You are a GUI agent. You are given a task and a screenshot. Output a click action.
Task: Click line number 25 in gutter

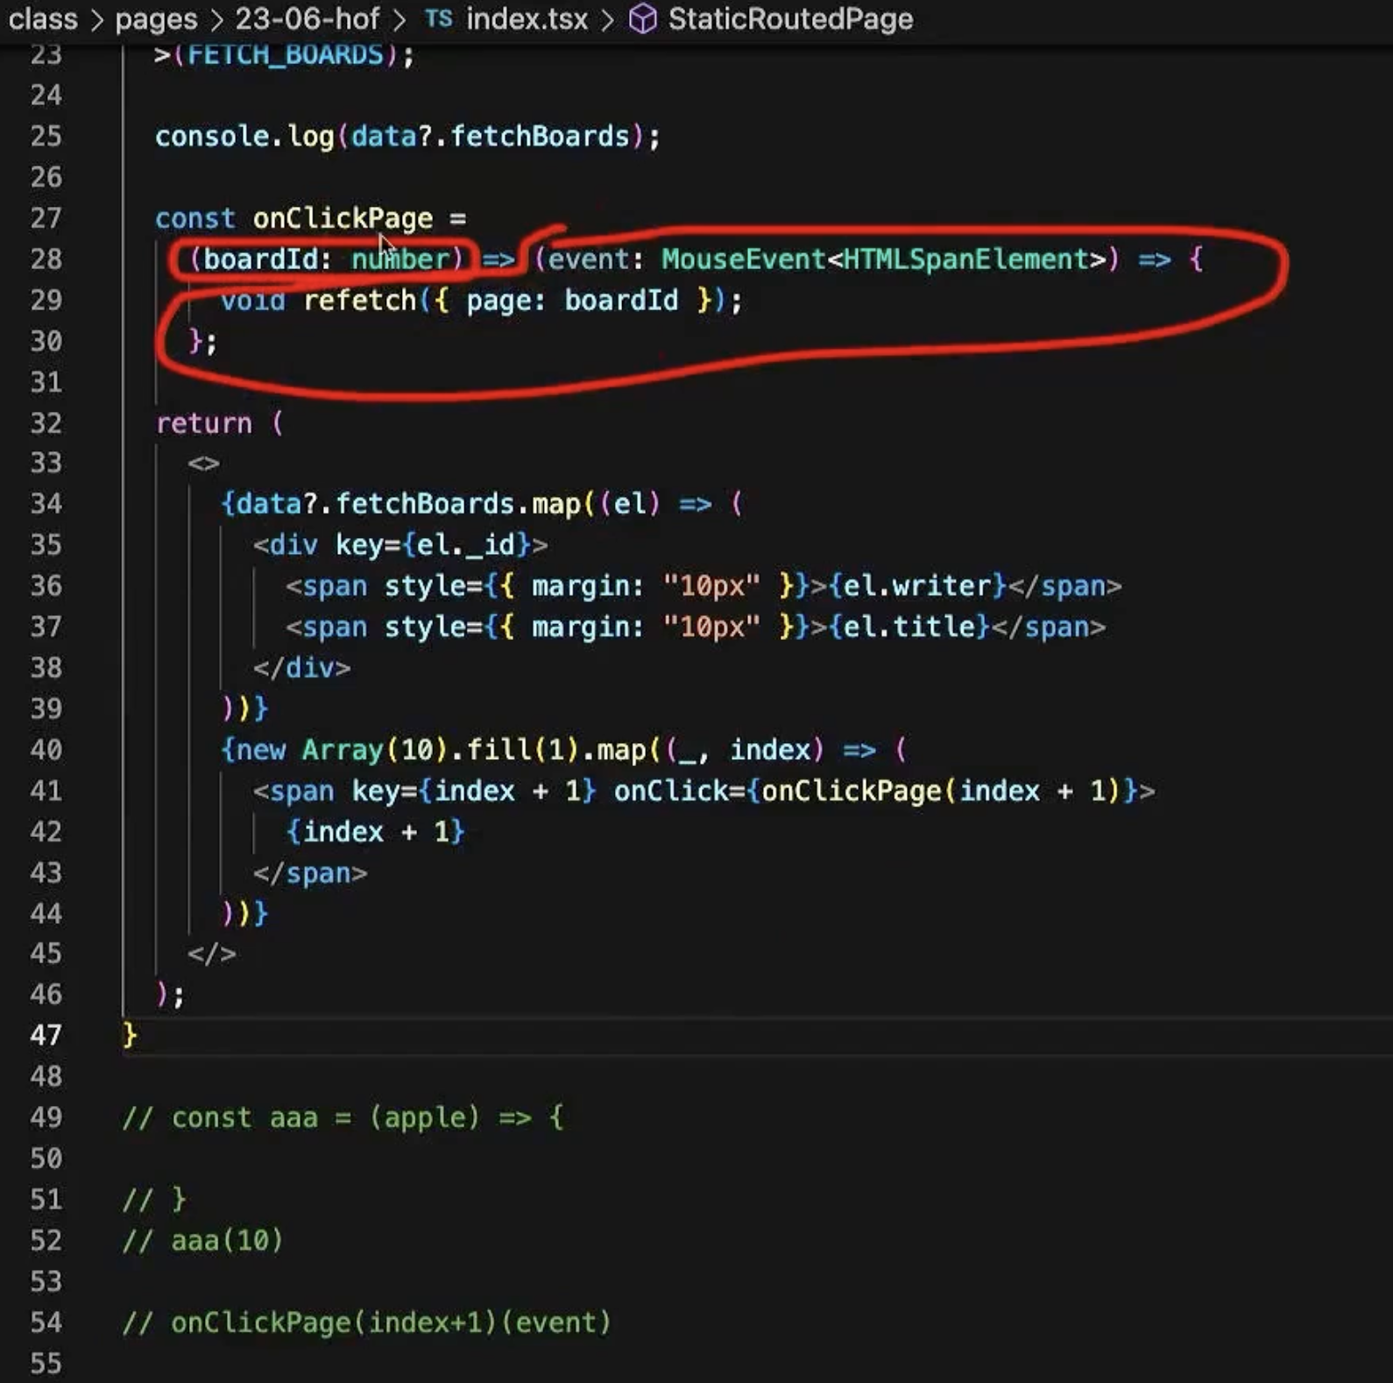pos(46,136)
